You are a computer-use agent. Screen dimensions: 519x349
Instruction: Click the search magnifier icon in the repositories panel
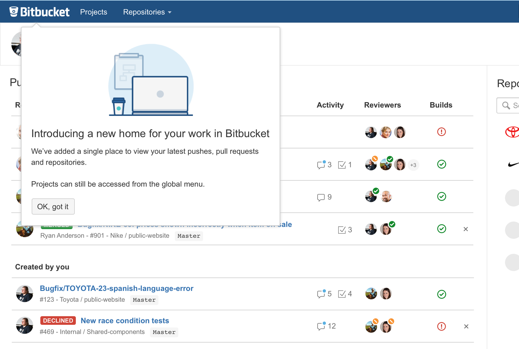(506, 105)
